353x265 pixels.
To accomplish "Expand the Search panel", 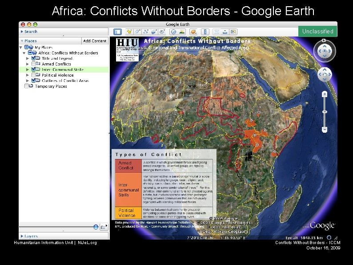I will (22, 32).
